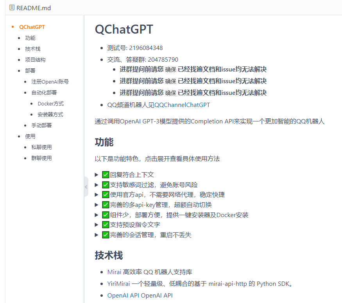Image resolution: width=342 pixels, height=303 pixels.
Task: Click green checkmark beside 组件少，部署方便
Action: (x=106, y=215)
